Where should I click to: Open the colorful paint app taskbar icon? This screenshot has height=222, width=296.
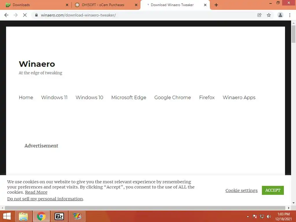[x=77, y=216]
